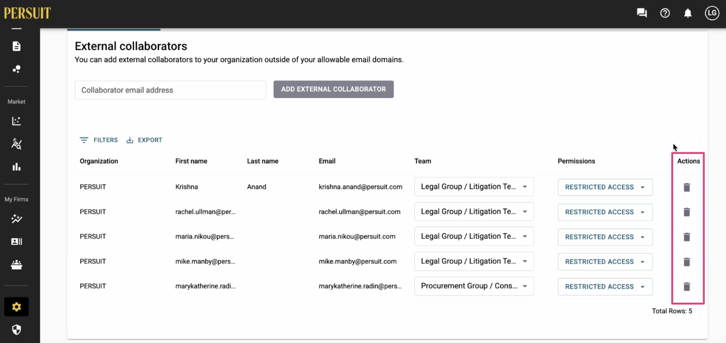Screen dimensions: 726x343
Task: Open the My Firms contact list icon
Action: (17, 241)
